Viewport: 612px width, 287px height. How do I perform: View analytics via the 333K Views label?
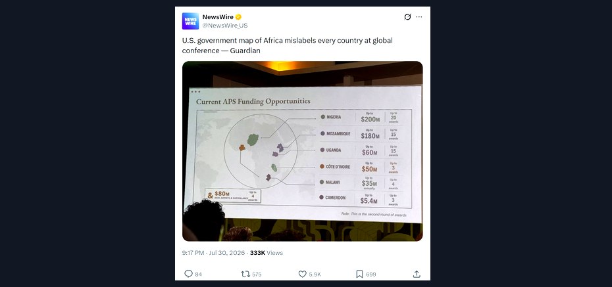click(x=267, y=253)
